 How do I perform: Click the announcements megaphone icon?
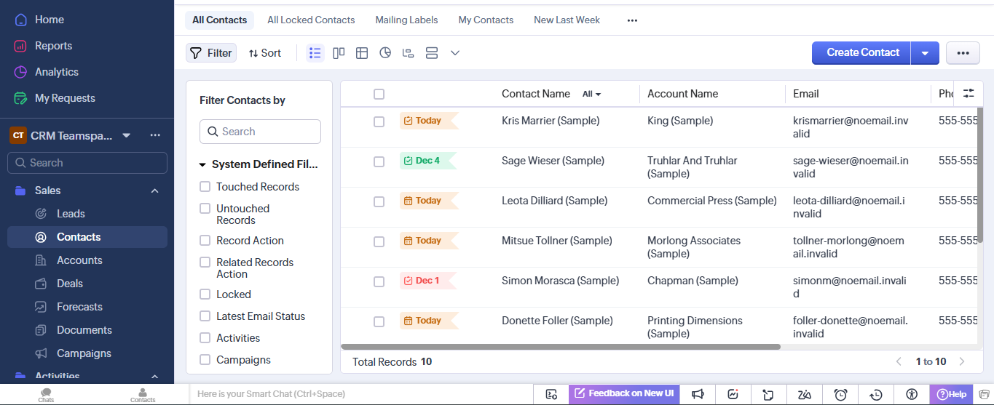pos(698,394)
